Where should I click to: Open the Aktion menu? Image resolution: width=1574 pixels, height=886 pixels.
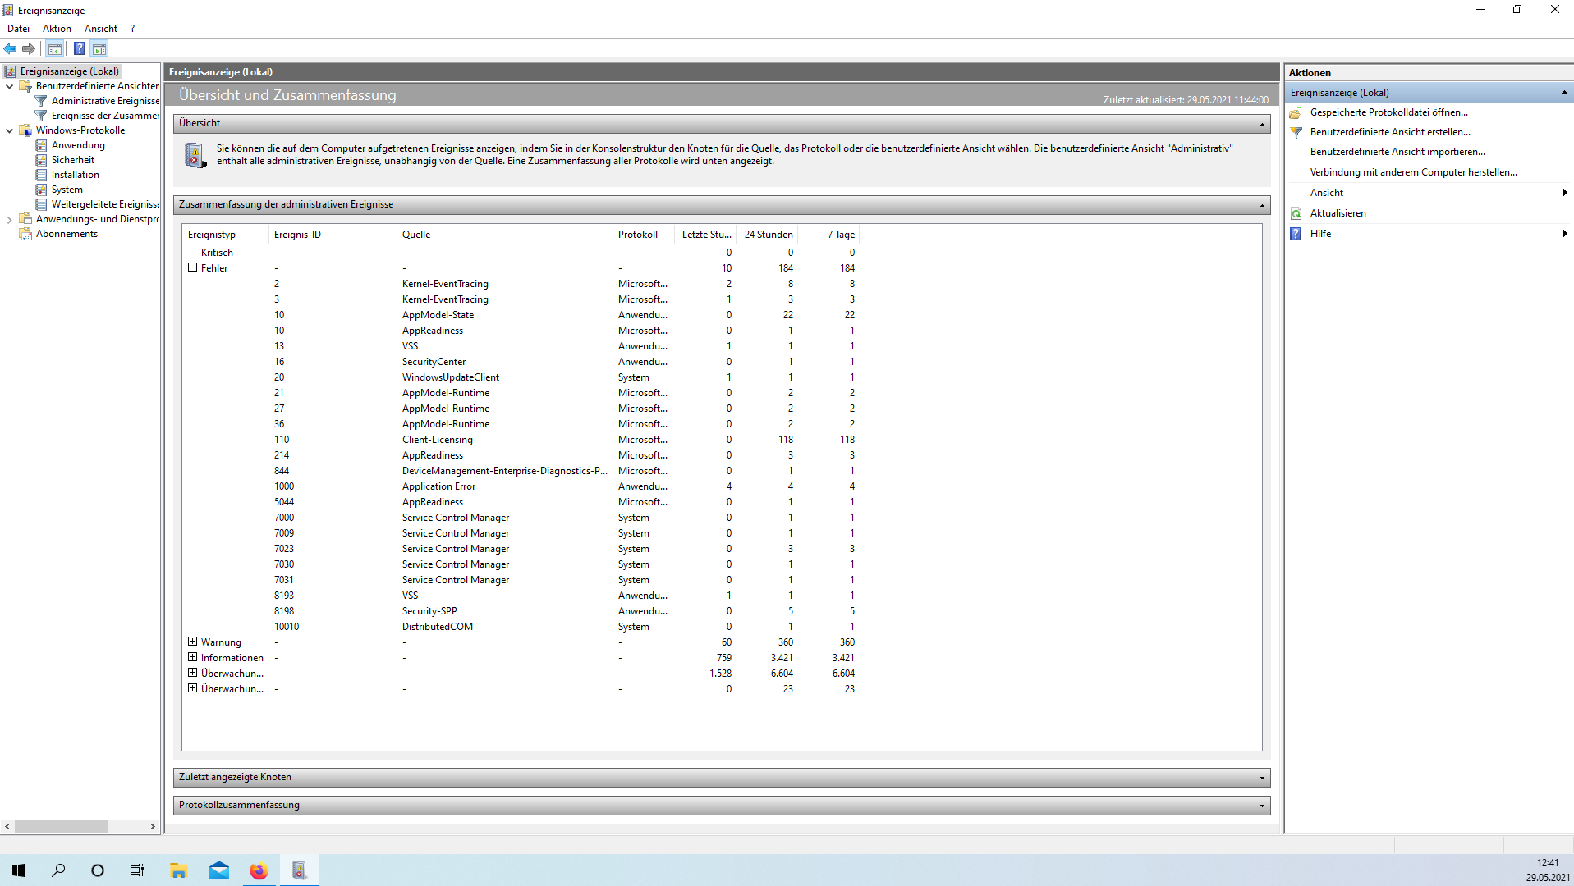pos(57,29)
